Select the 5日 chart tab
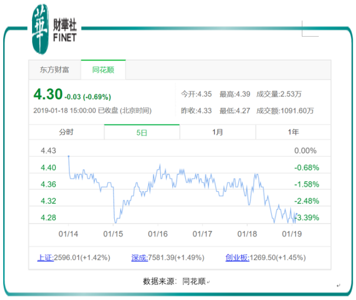This screenshot has width=356, height=300. (x=141, y=132)
